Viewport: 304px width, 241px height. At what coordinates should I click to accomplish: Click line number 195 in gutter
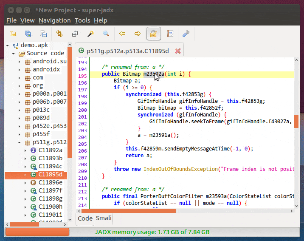click(82, 76)
